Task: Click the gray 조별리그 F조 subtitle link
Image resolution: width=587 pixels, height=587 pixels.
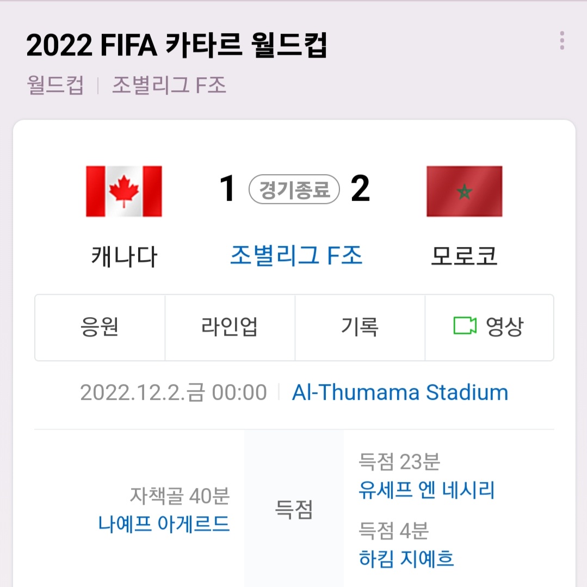Action: pyautogui.click(x=169, y=85)
